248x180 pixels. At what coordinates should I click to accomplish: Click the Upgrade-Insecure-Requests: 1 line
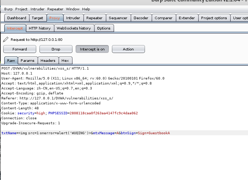click(31, 123)
